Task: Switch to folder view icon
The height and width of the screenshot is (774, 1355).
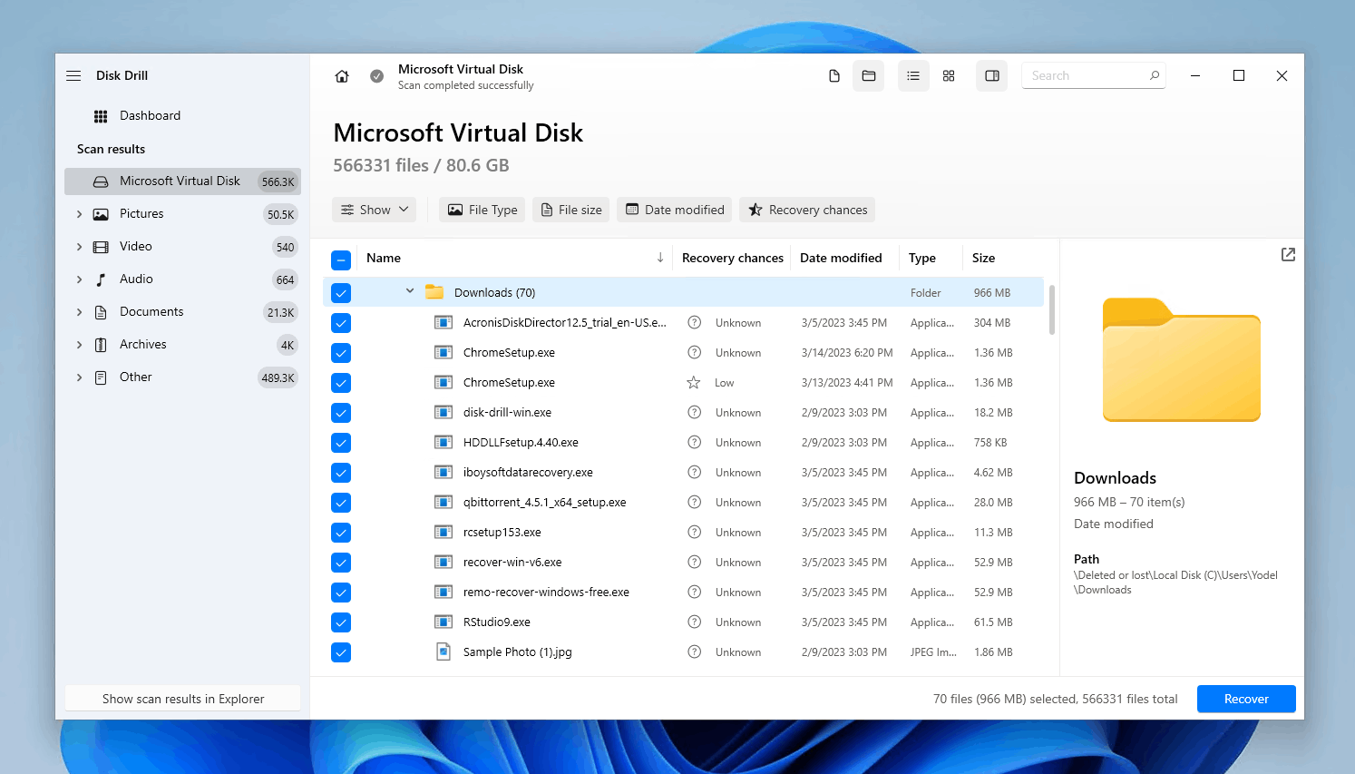Action: coord(869,76)
